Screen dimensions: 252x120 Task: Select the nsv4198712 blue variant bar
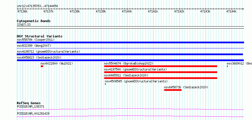click(130, 54)
